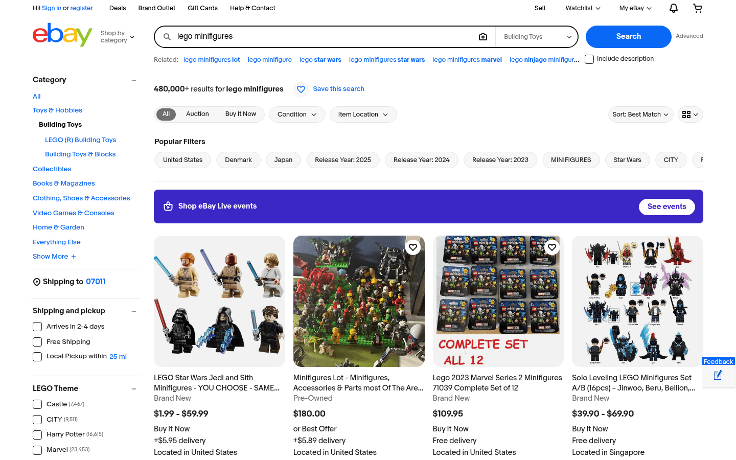Select the CITY theme checkbox
The height and width of the screenshot is (460, 736).
pyautogui.click(x=37, y=420)
